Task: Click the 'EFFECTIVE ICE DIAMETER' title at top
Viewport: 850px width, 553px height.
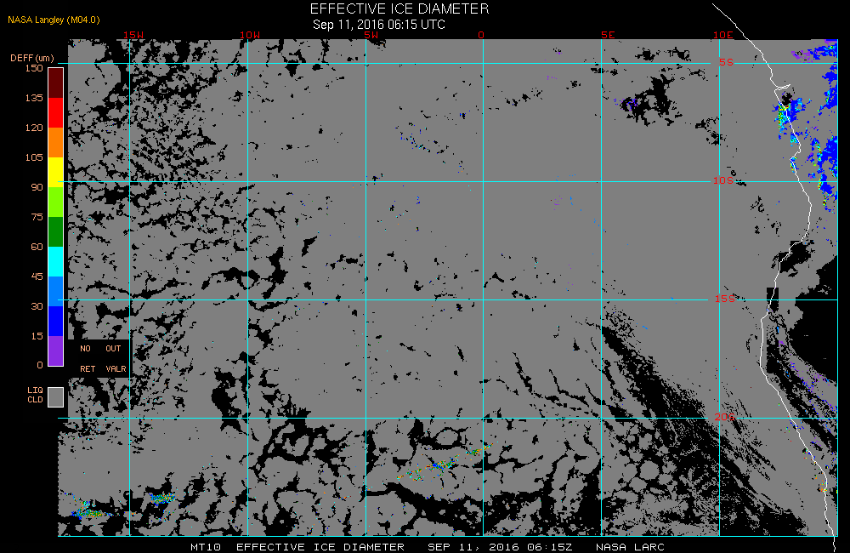Action: [399, 9]
